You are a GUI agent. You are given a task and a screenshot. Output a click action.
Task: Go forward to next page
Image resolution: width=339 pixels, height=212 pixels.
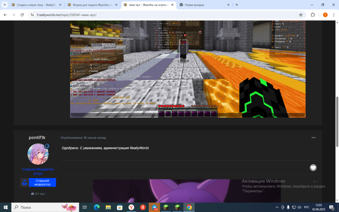click(x=14, y=15)
